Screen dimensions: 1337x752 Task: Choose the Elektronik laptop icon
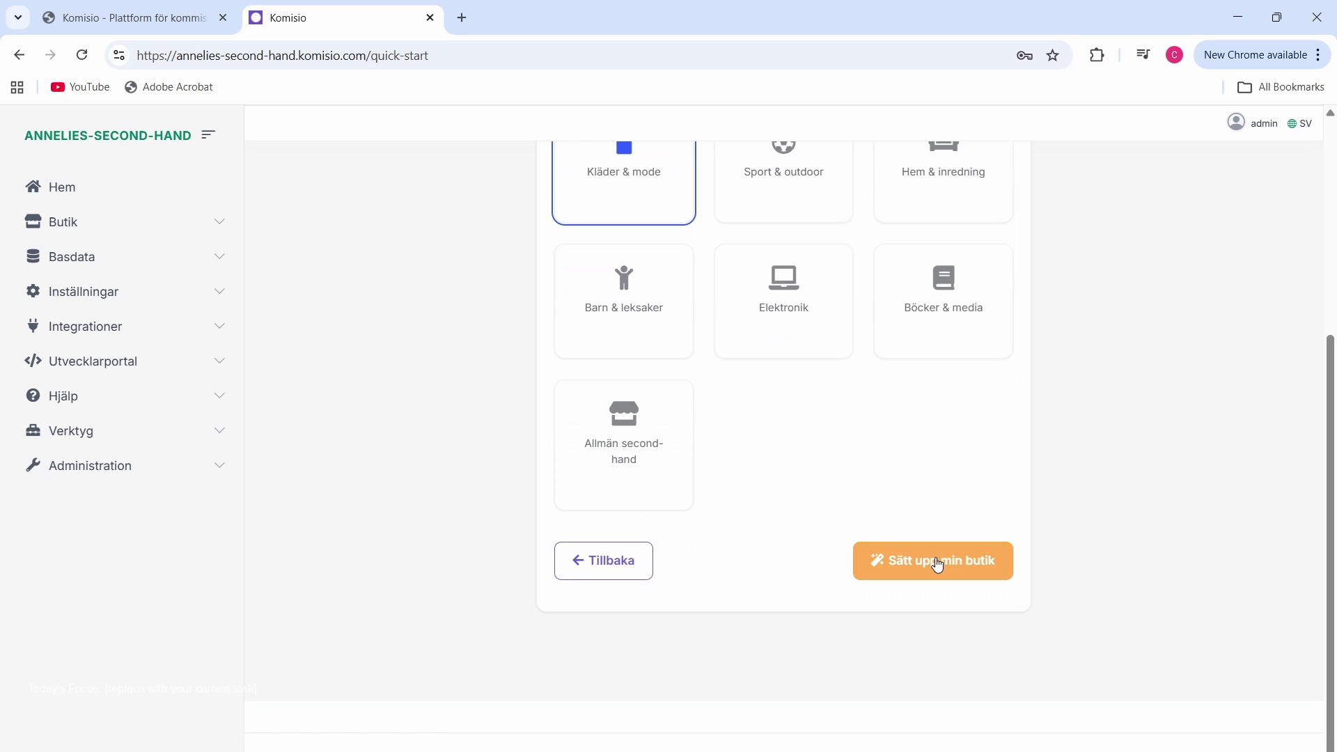click(x=783, y=278)
